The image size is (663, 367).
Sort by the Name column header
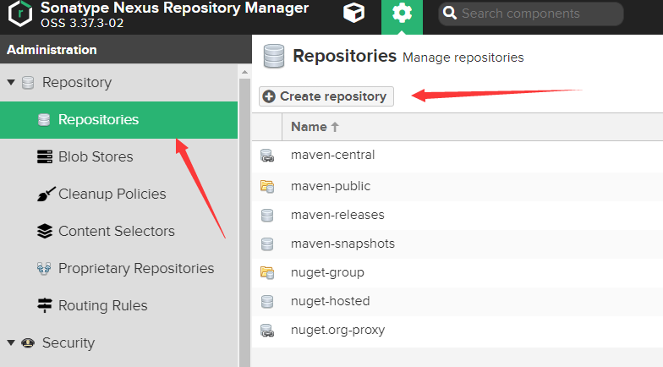(x=315, y=127)
